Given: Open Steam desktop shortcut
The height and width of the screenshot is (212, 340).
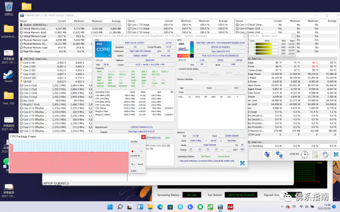Looking at the screenshot, I should pos(8,74).
